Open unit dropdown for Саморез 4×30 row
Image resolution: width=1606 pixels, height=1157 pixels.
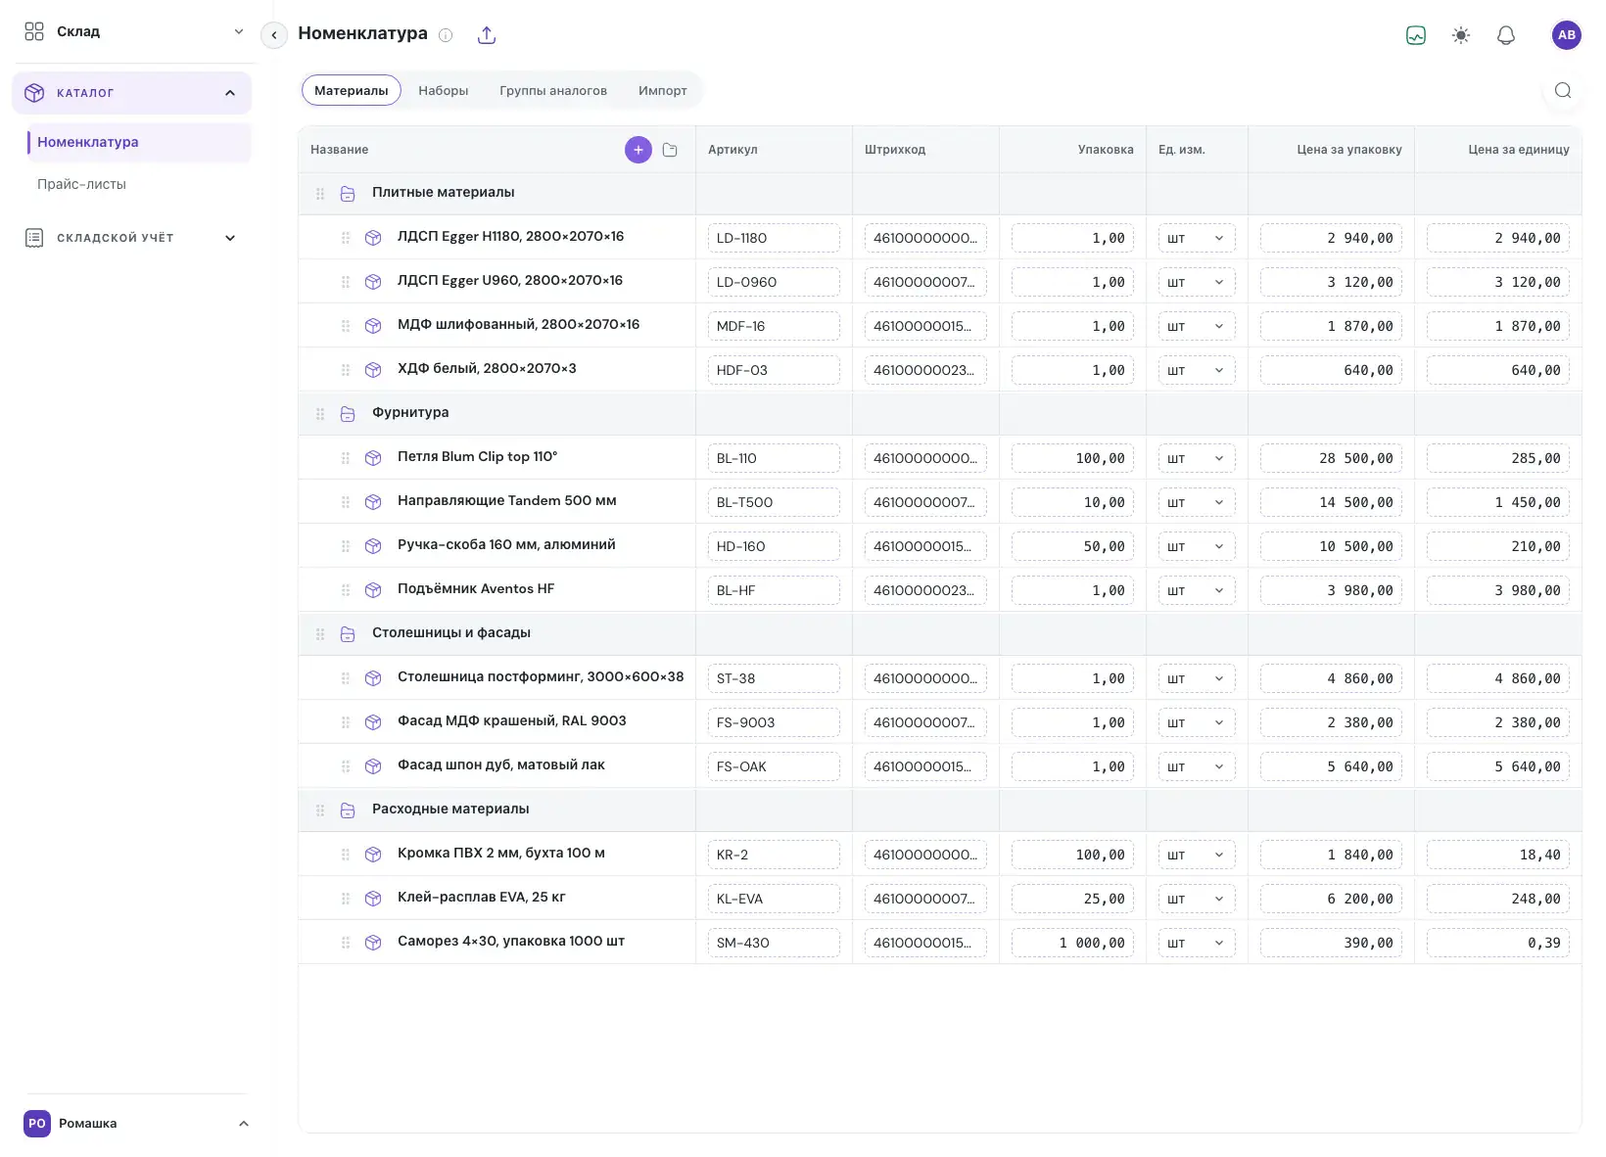point(1197,943)
